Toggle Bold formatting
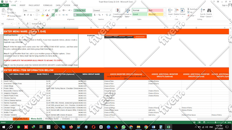The height and width of the screenshot is (130, 232). click(25, 15)
